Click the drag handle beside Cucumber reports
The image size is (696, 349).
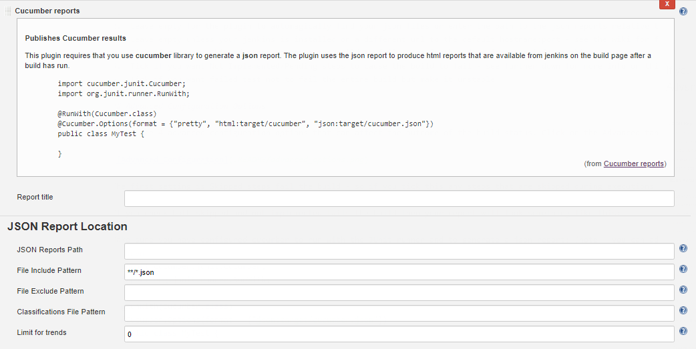tap(7, 11)
